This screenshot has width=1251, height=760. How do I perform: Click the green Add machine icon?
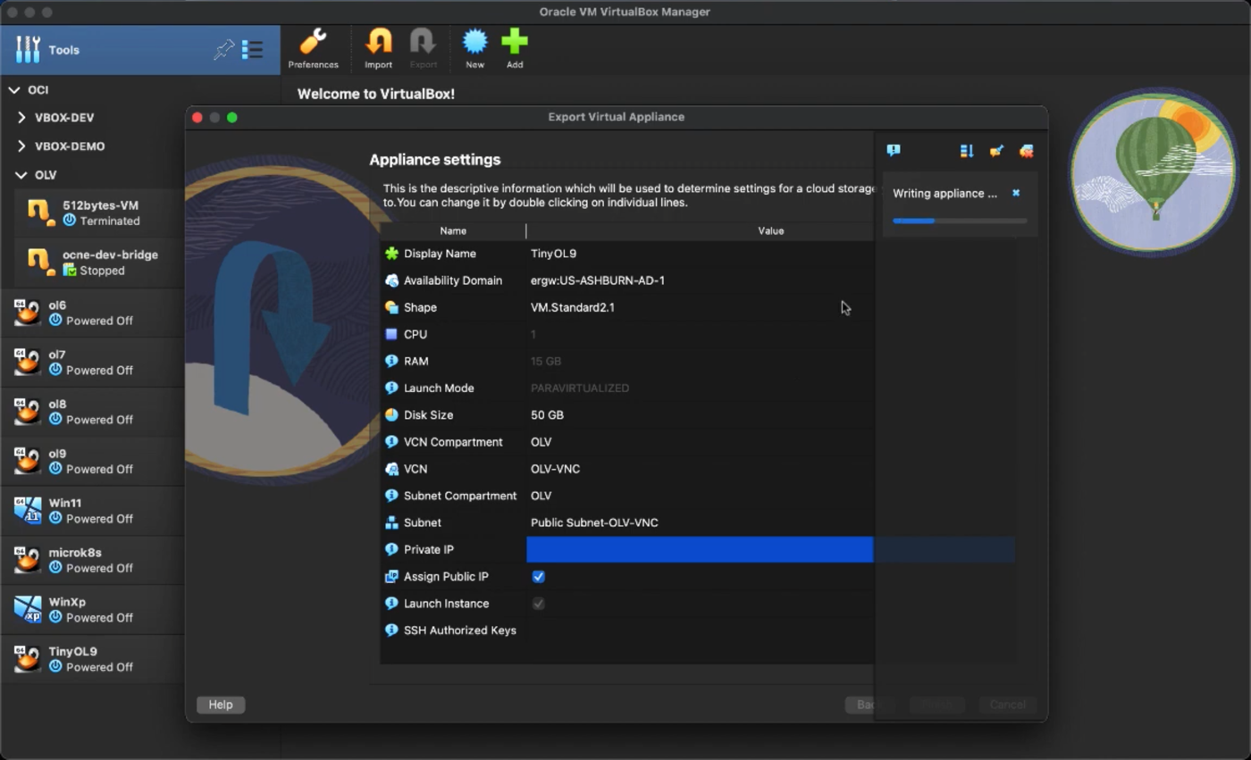pos(514,48)
